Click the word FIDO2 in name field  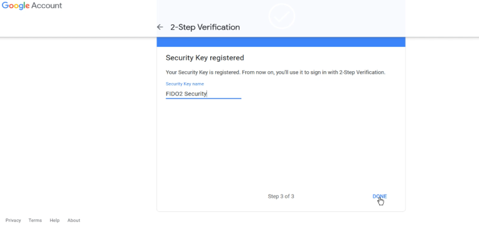click(x=174, y=94)
